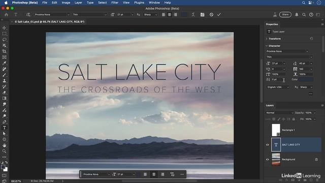Image resolution: width=325 pixels, height=183 pixels.
Task: Toggle lock position in Layers panel
Action: (283, 119)
